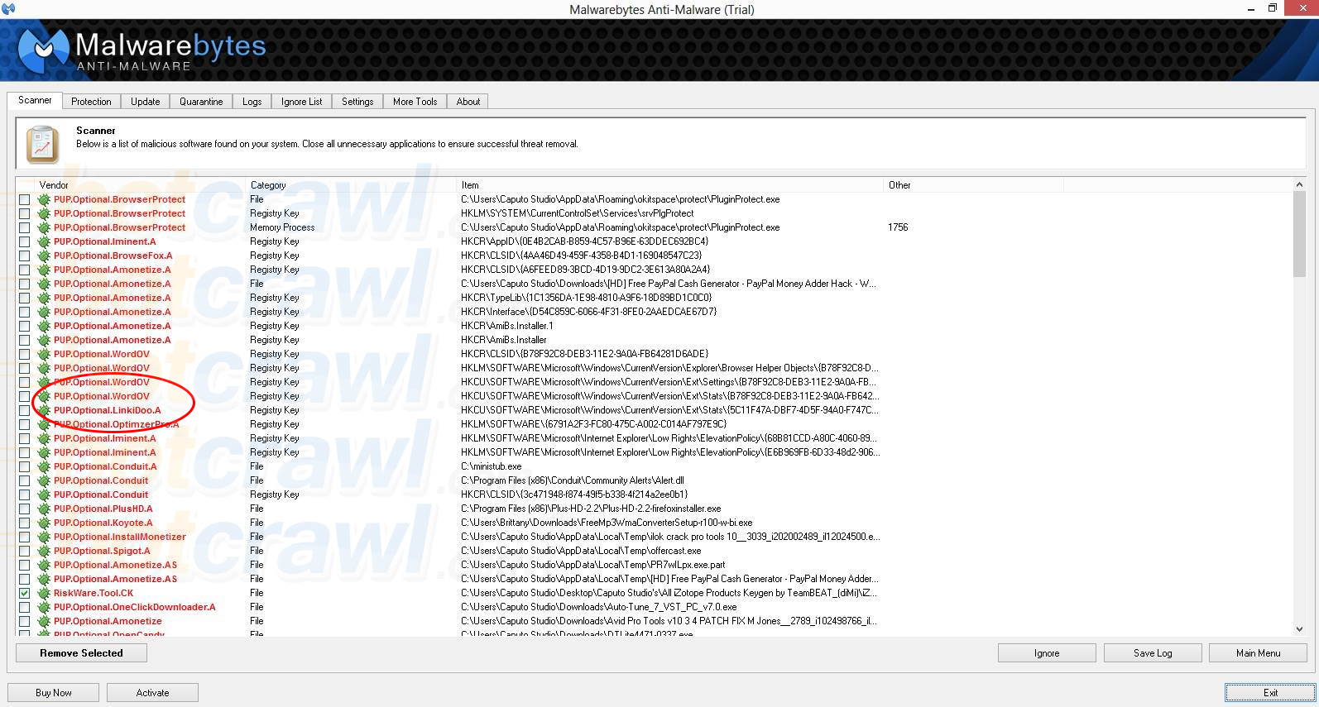Open the Ignore List tab

pyautogui.click(x=301, y=102)
